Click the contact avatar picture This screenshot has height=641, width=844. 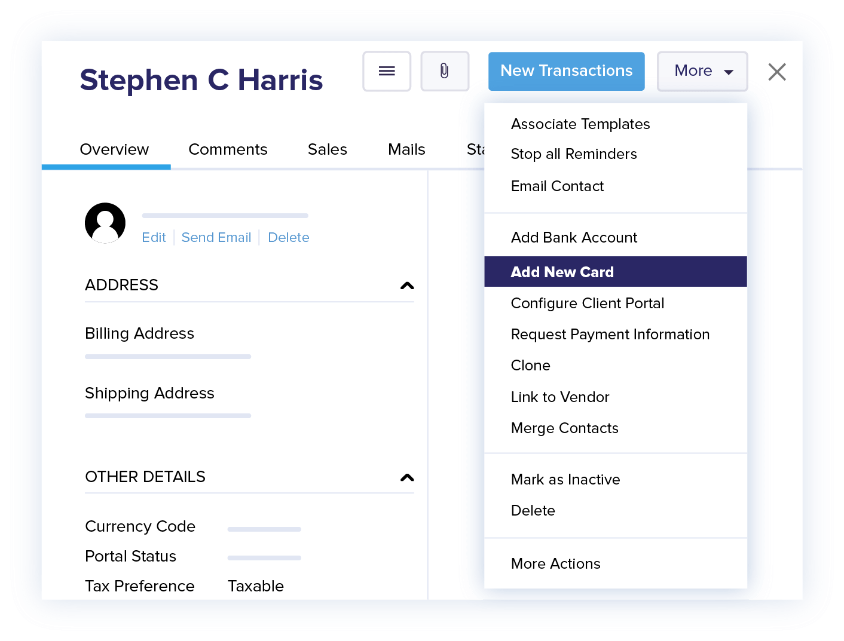[105, 222]
